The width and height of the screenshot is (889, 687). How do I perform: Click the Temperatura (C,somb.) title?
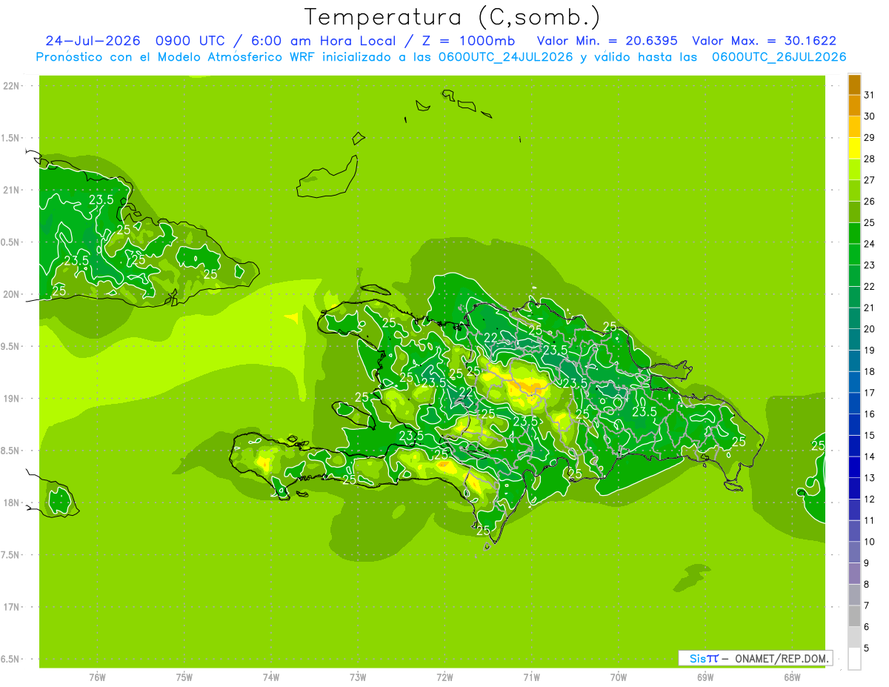[452, 17]
